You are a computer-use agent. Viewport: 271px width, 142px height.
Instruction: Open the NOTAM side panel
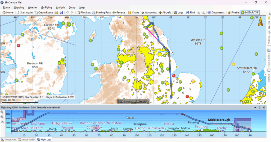[x=269, y=23]
